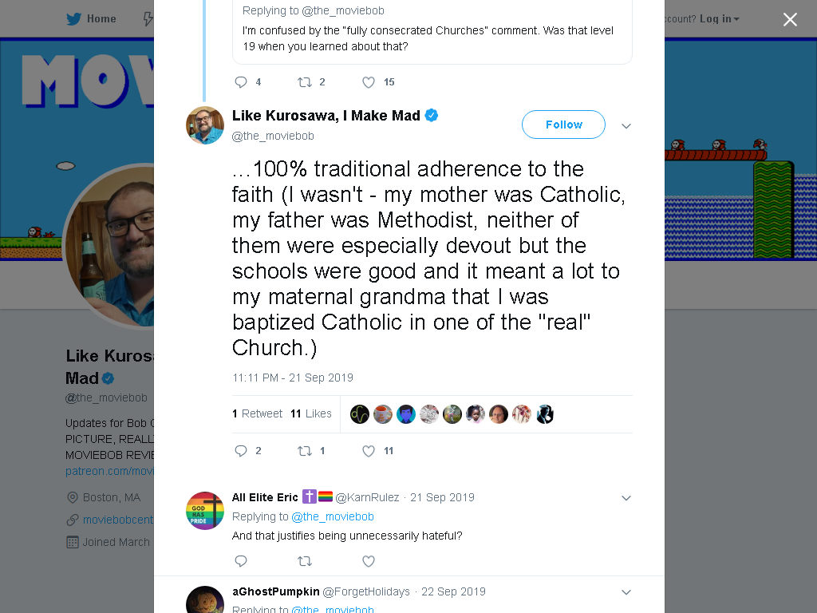Click retweet icon with count 2 at top
Screen dimensions: 817x613
[305, 82]
